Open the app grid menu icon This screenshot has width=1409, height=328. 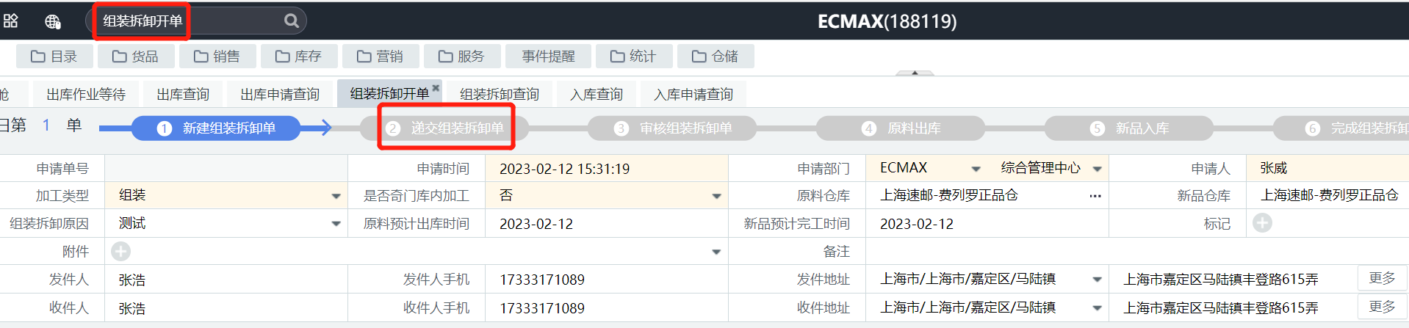pos(11,21)
